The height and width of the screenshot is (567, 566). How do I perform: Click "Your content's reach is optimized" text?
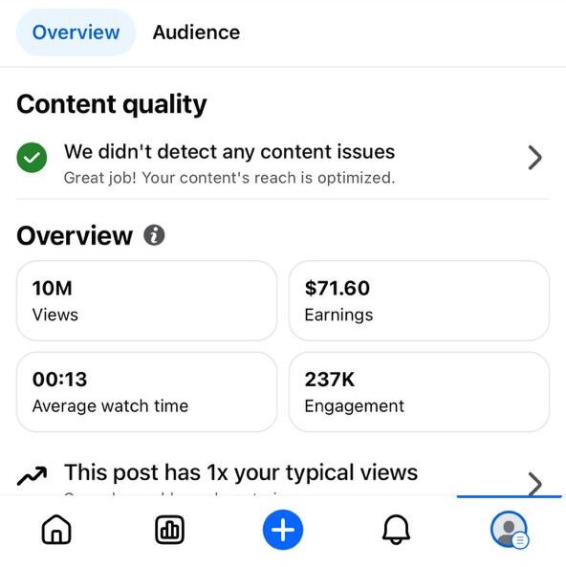269,178
